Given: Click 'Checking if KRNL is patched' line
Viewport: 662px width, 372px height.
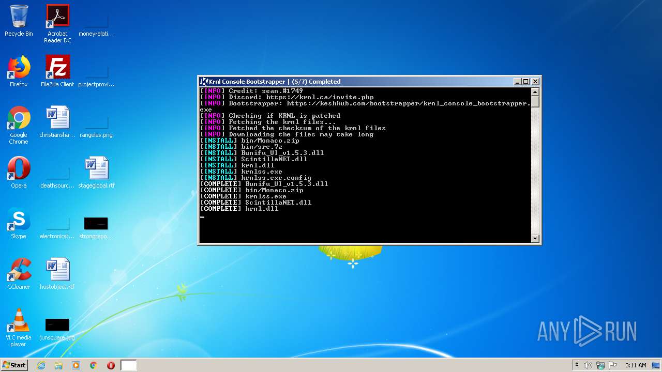Looking at the screenshot, I should 270,116.
